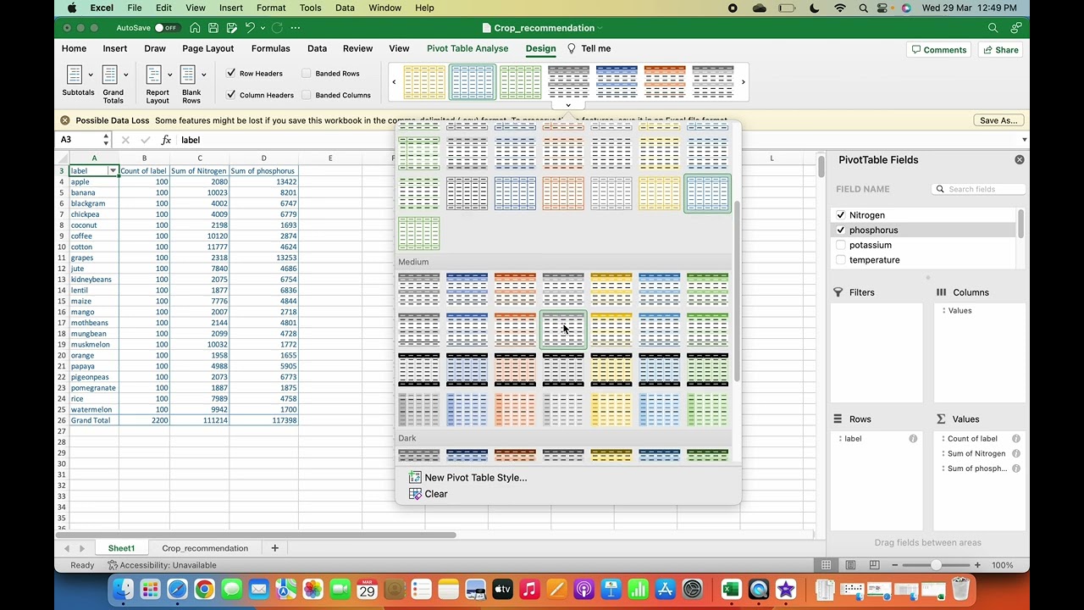This screenshot has width=1084, height=610.
Task: Apply the highlighted light blue pivot style
Action: pyautogui.click(x=707, y=194)
